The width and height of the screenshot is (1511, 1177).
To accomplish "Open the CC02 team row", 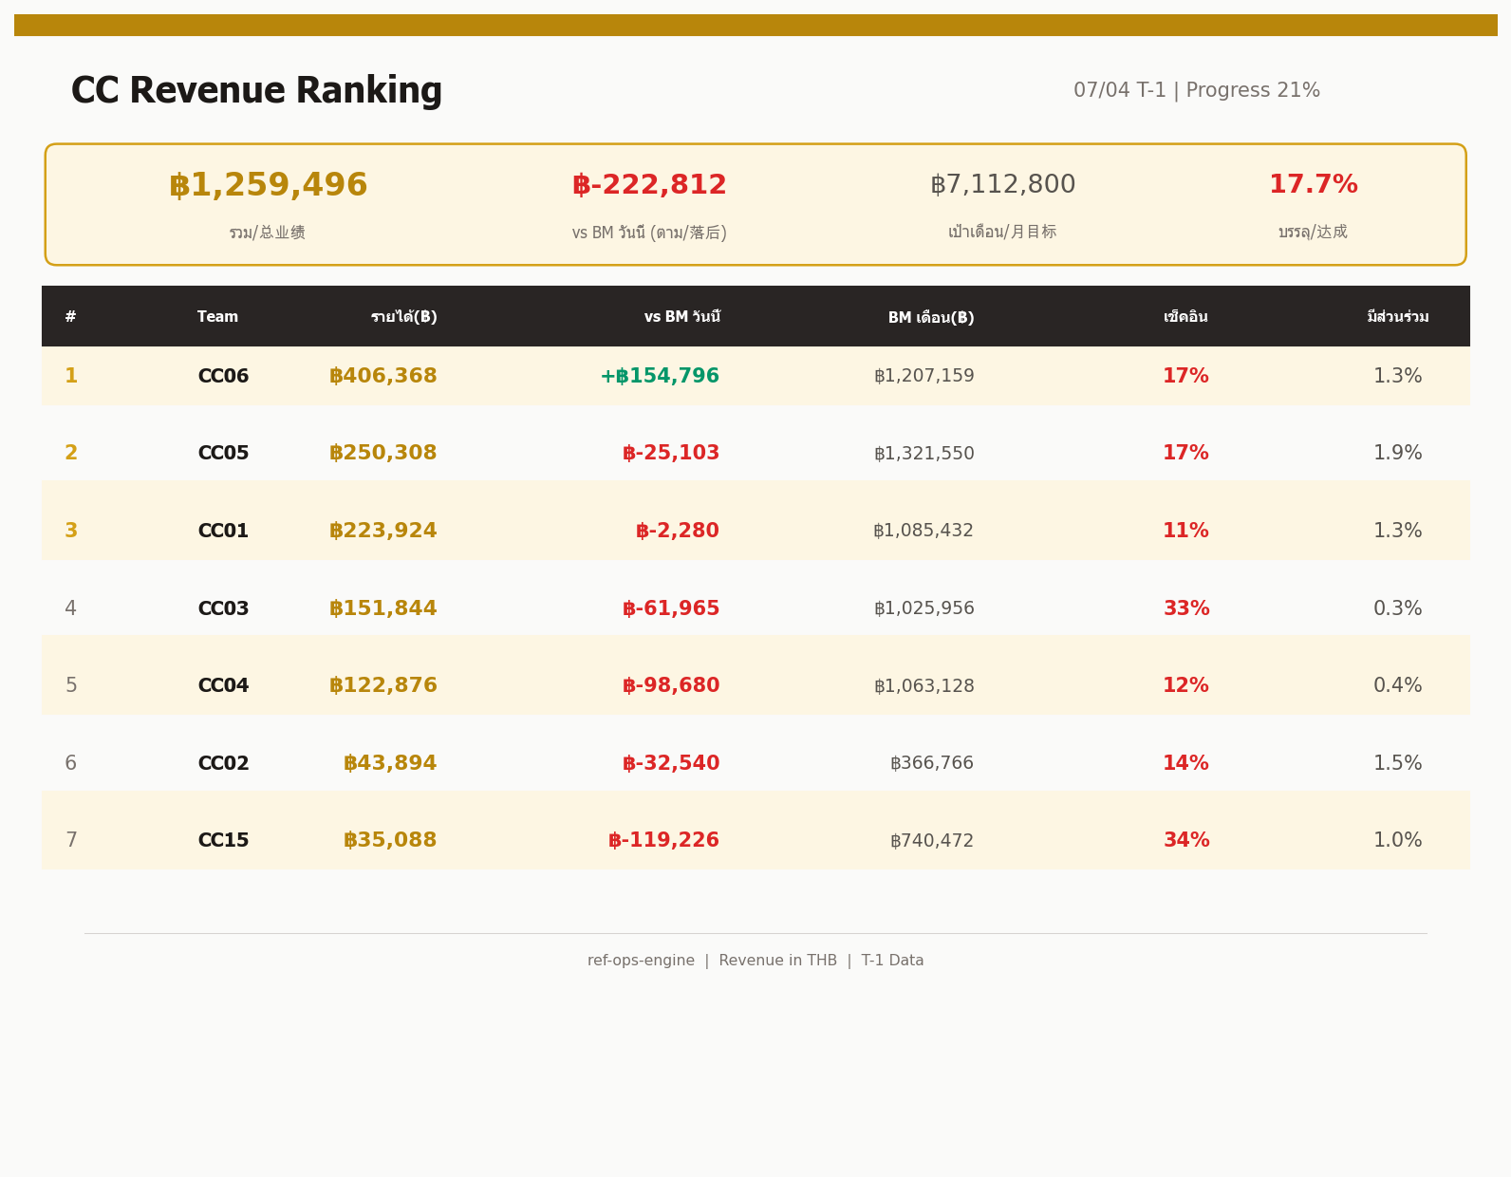I will click(x=223, y=764).
